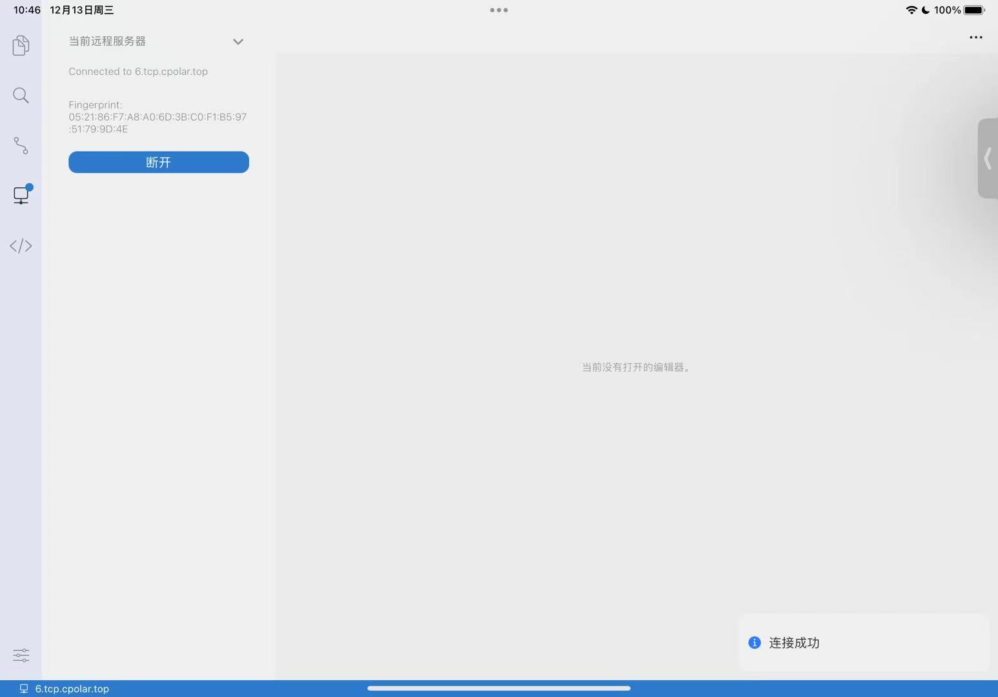Image resolution: width=998 pixels, height=697 pixels.
Task: Open settings sliders icon at bottom
Action: (x=21, y=656)
